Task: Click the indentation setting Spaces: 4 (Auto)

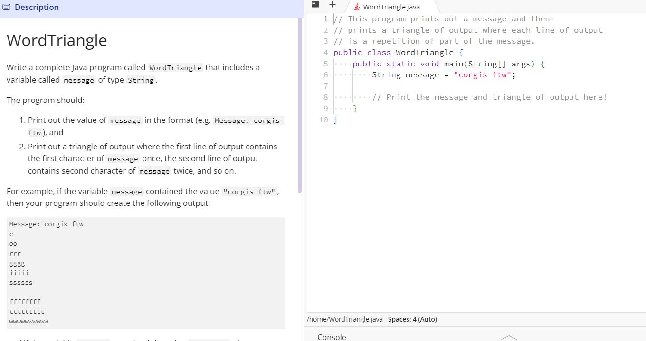Action: click(x=412, y=319)
